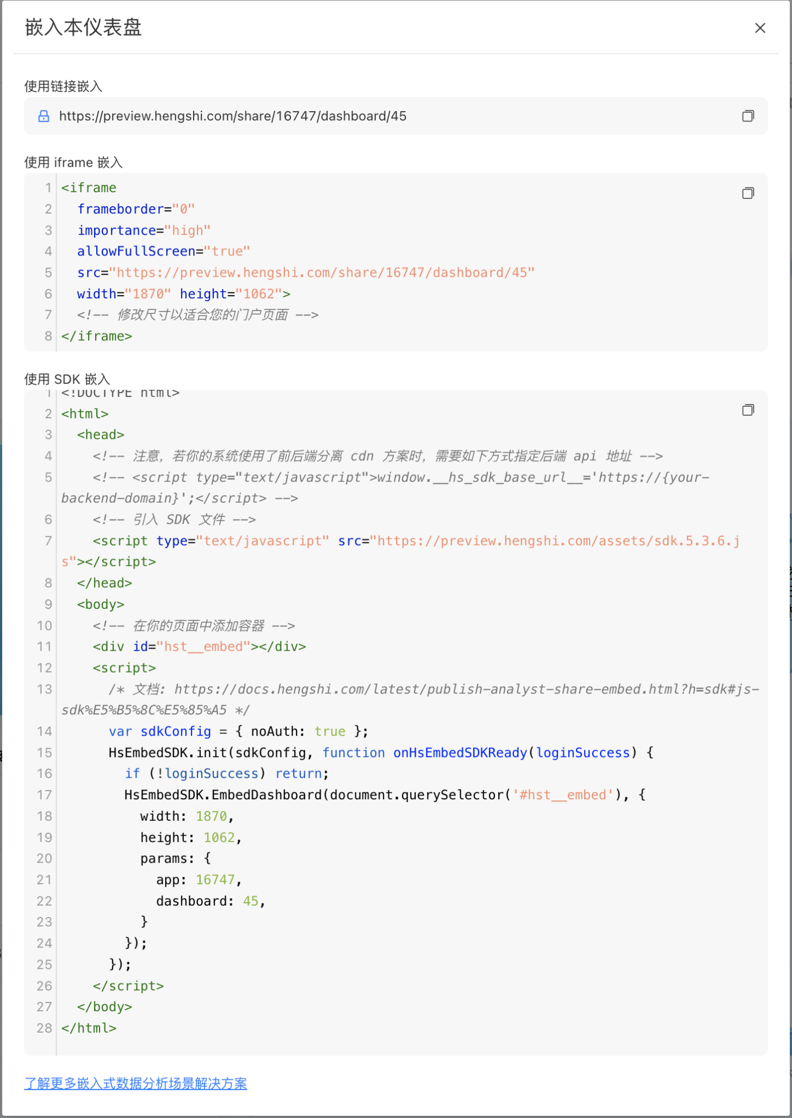Click the 'width: 1870,' line
This screenshot has height=1118, width=792.
(x=187, y=816)
